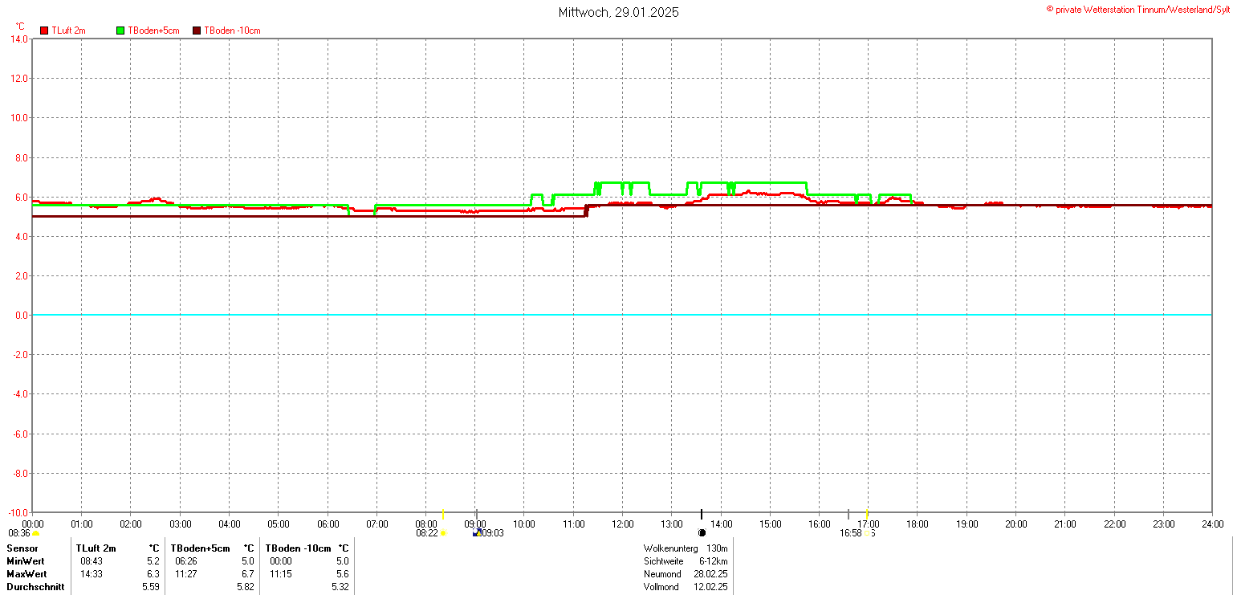
Task: Click the green TBoden+5cm legend swatch
Action: coord(120,31)
